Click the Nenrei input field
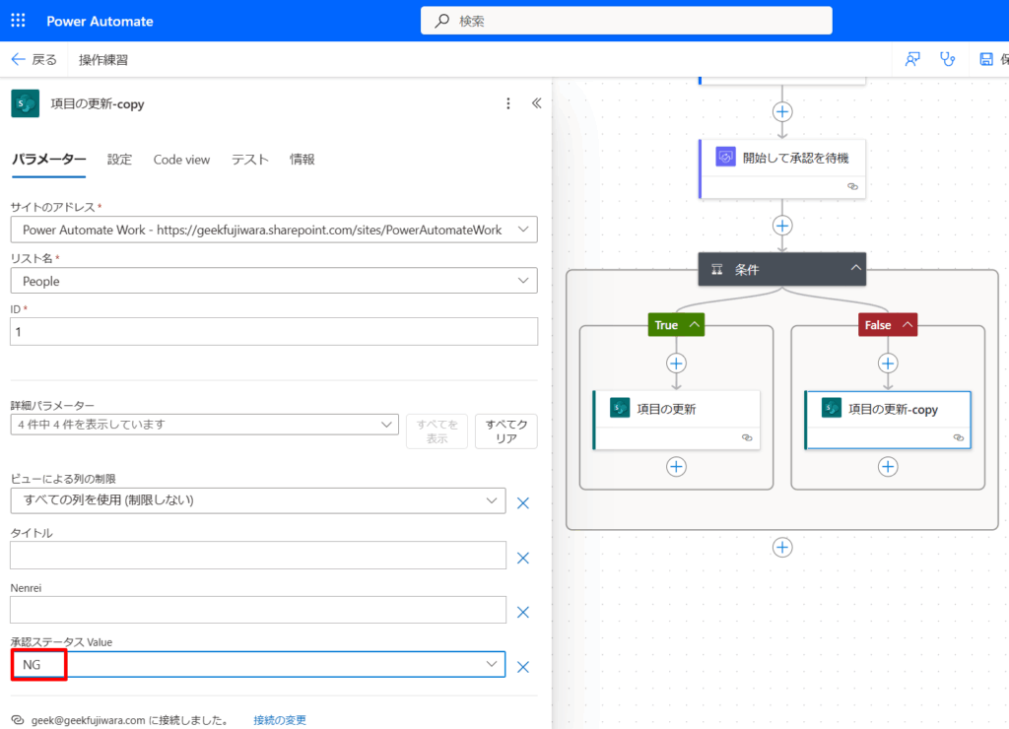 [x=258, y=610]
